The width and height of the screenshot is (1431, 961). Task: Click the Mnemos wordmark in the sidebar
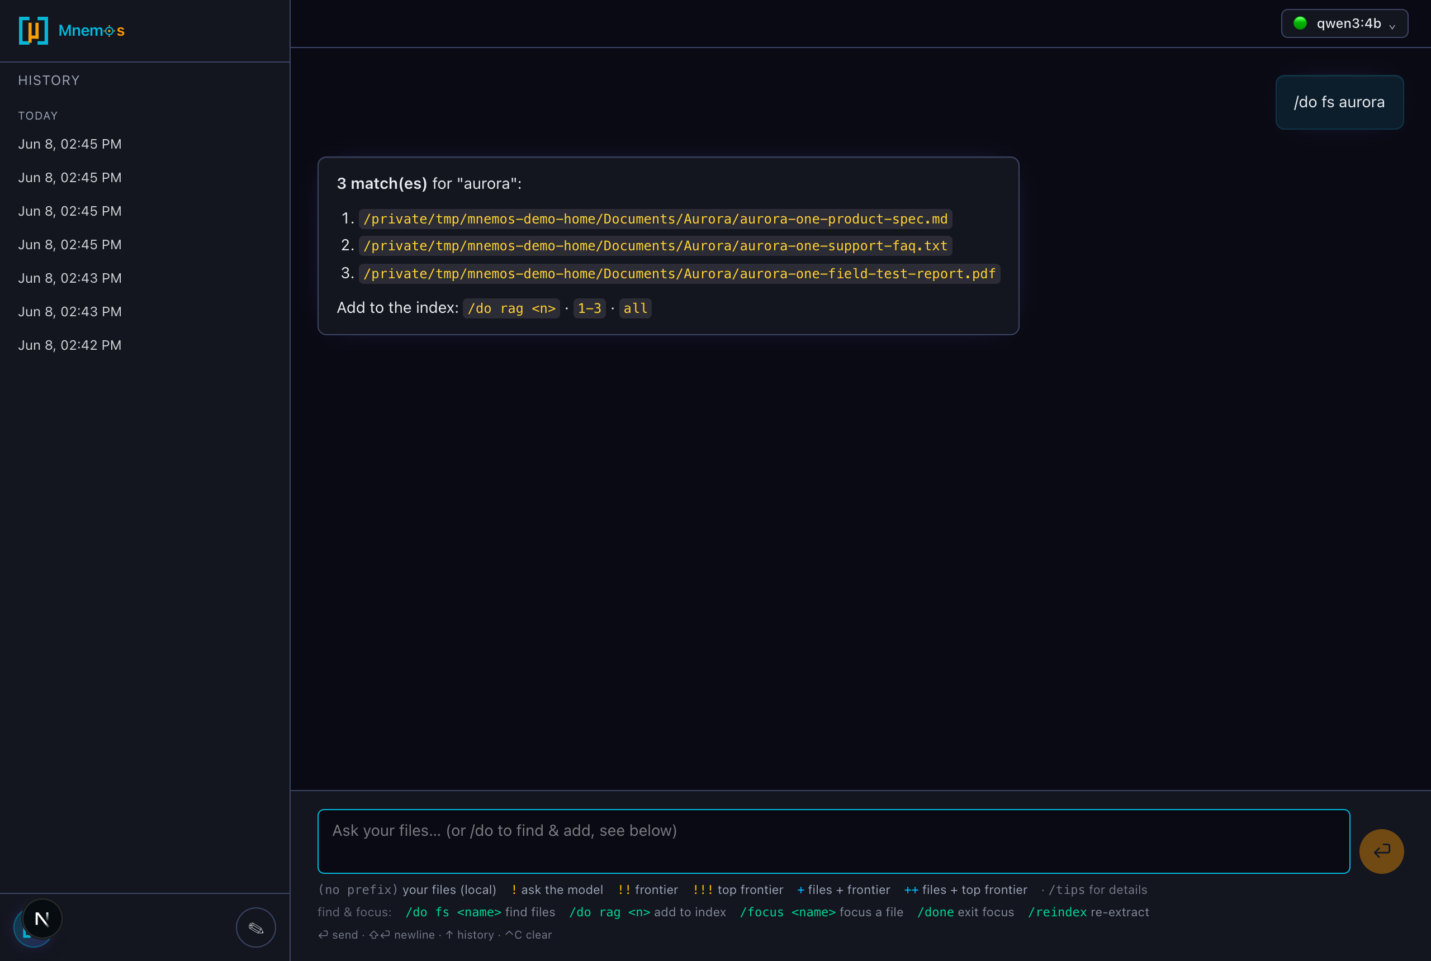(x=91, y=31)
